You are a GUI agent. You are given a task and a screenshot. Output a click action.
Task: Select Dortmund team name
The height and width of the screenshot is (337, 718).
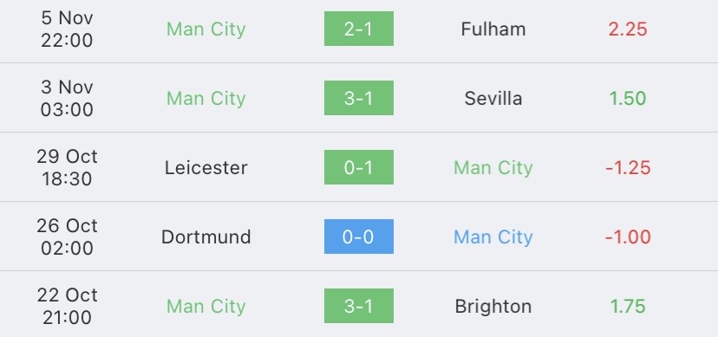click(206, 237)
